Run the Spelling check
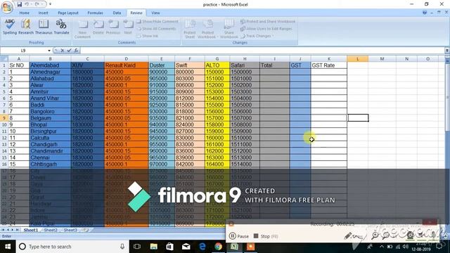The height and width of the screenshot is (253, 450). point(10,27)
